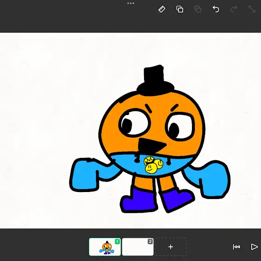The height and width of the screenshot is (261, 261).
Task: Jump back to the first frame
Action: point(236,247)
